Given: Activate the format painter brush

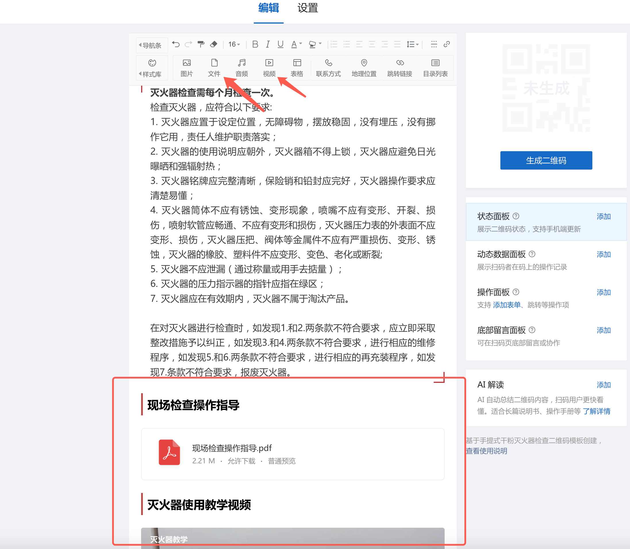Looking at the screenshot, I should pos(201,45).
